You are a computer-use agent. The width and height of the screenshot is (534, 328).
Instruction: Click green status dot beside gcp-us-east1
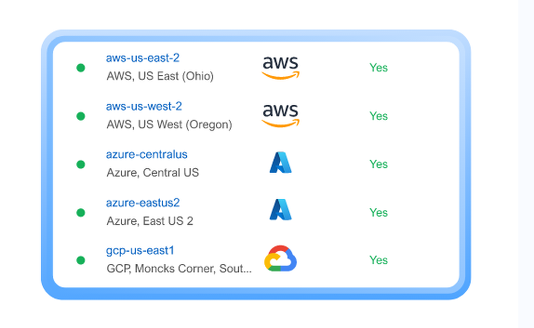pos(81,260)
